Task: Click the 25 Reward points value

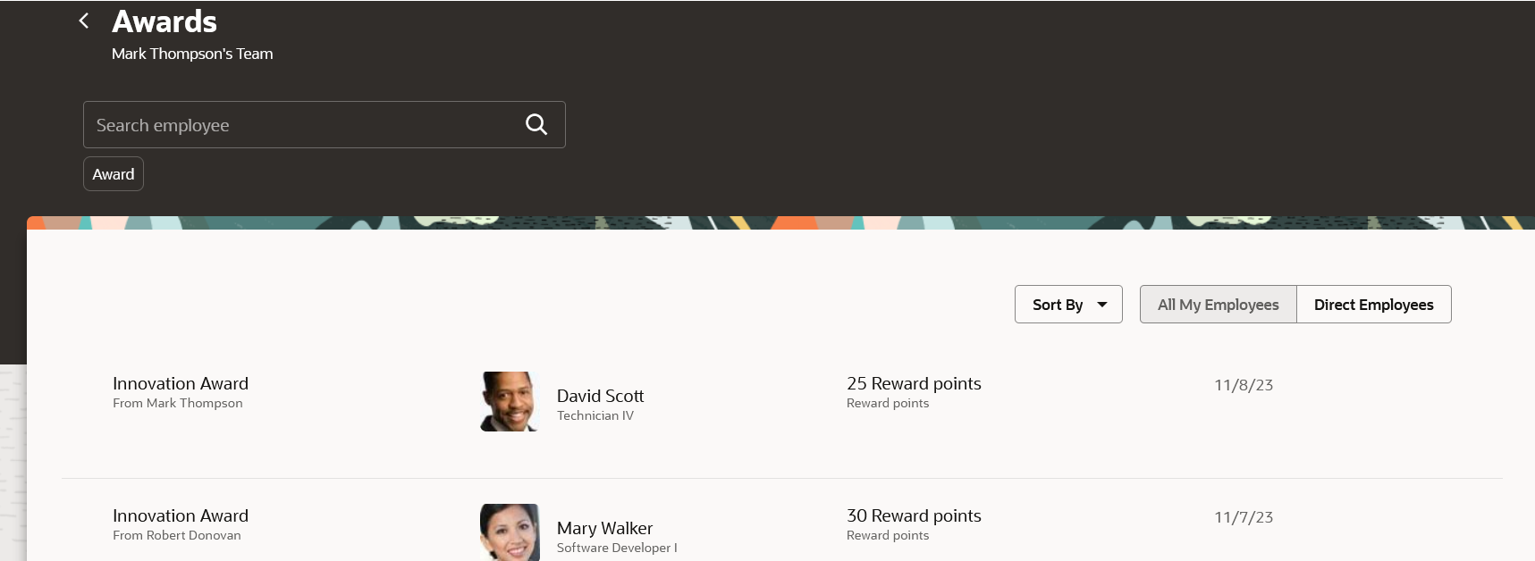Action: click(914, 383)
